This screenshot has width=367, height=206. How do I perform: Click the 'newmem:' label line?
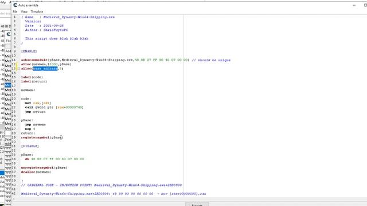click(x=28, y=90)
